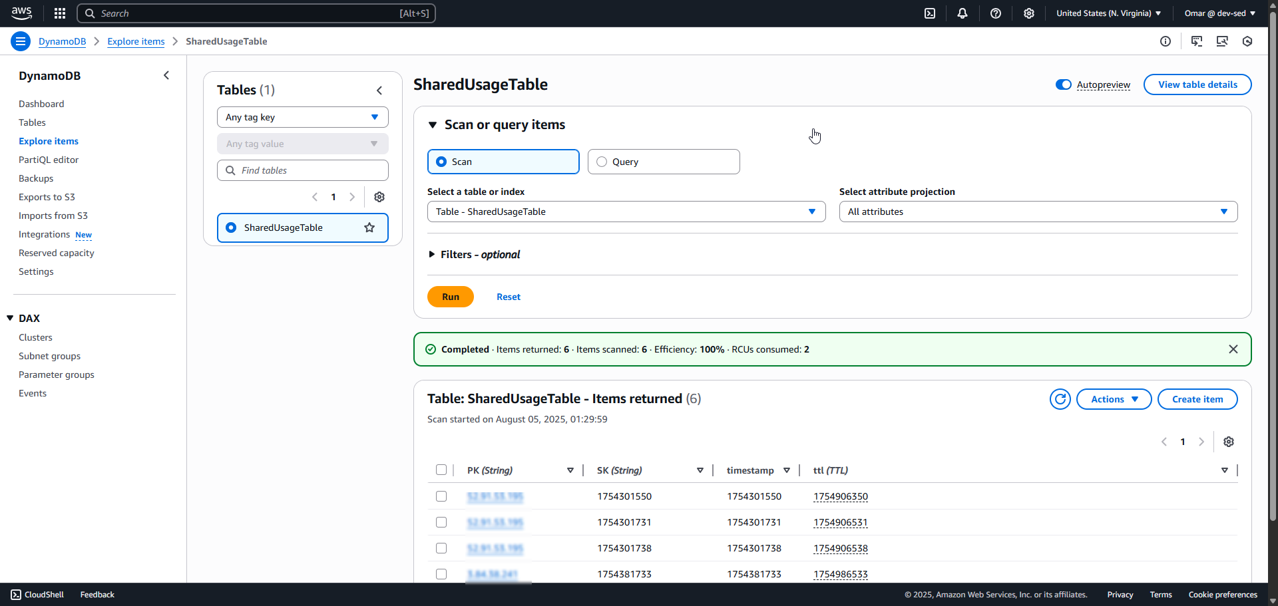Check the row with SK 1754301731
Viewport: 1278px width, 606px height.
(x=441, y=522)
